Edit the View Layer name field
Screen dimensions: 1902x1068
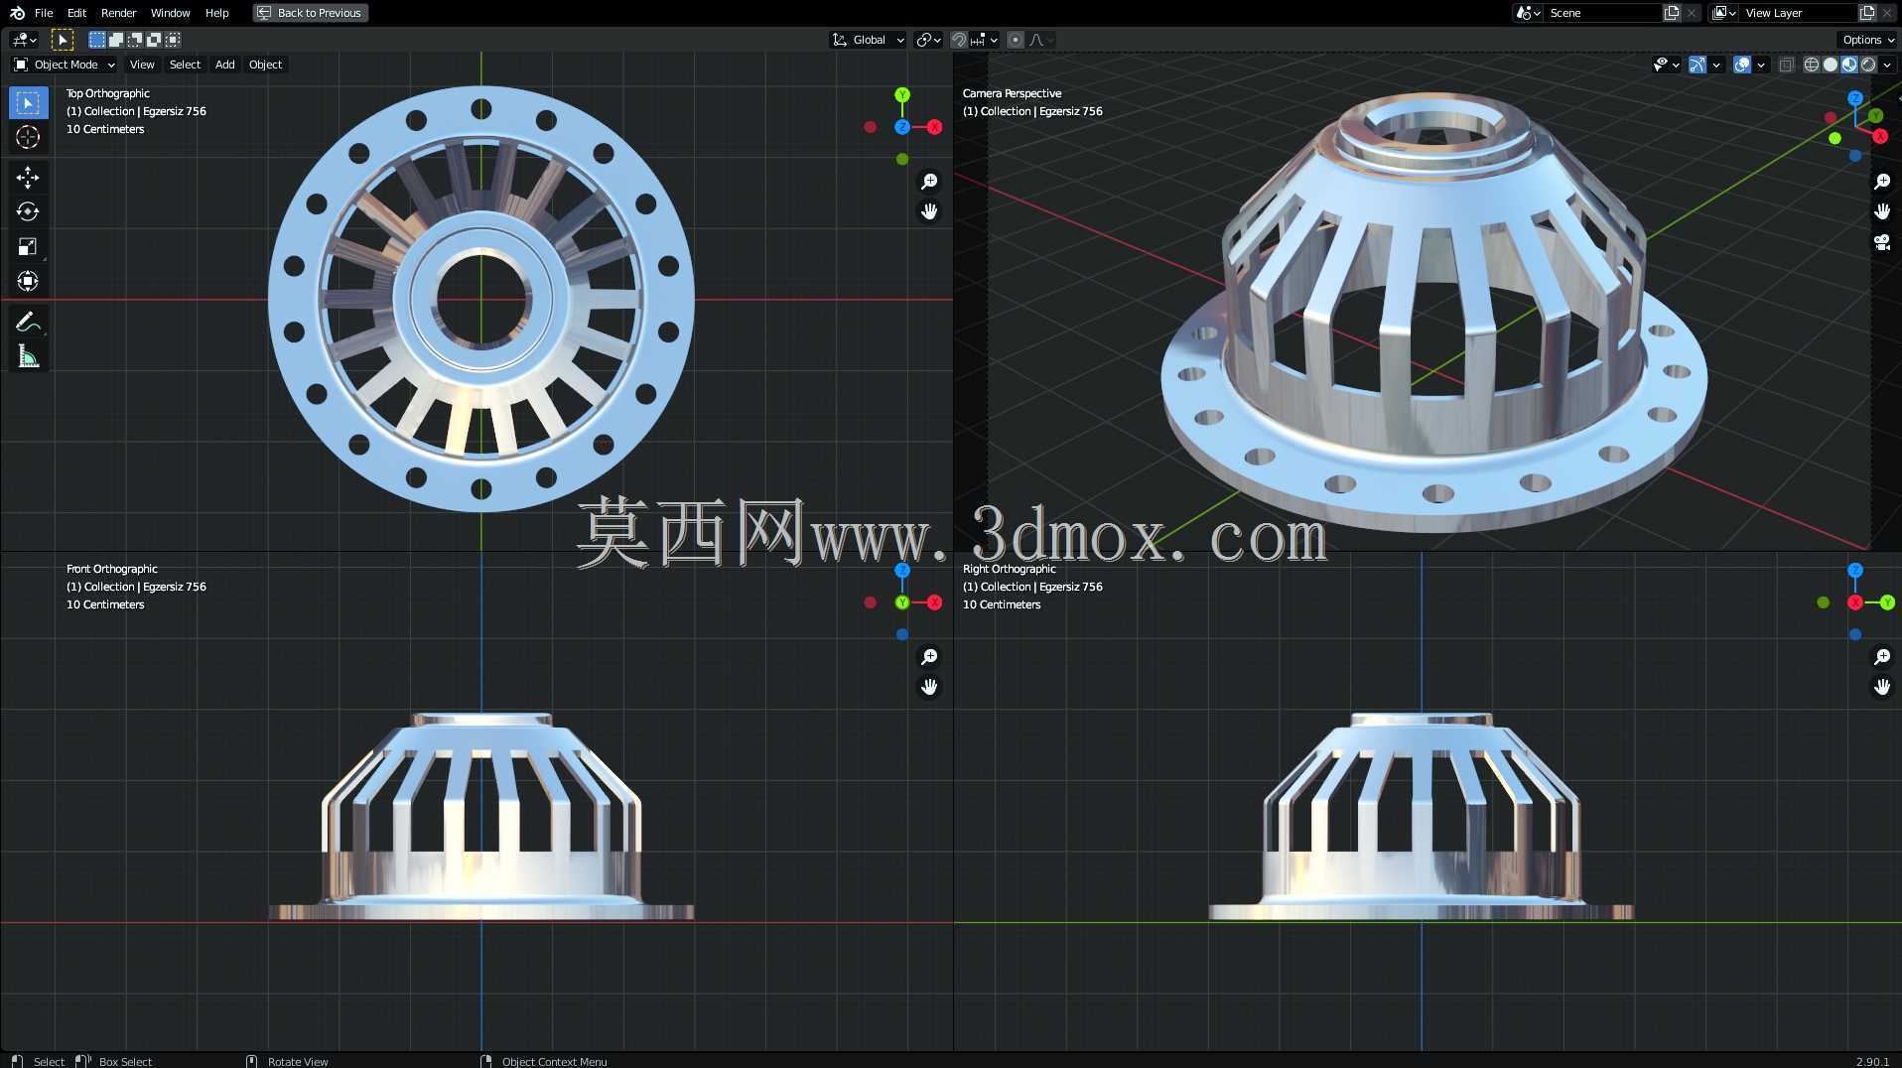[x=1799, y=13]
